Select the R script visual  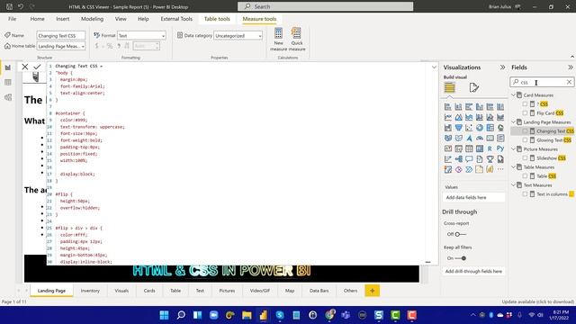tap(490, 148)
